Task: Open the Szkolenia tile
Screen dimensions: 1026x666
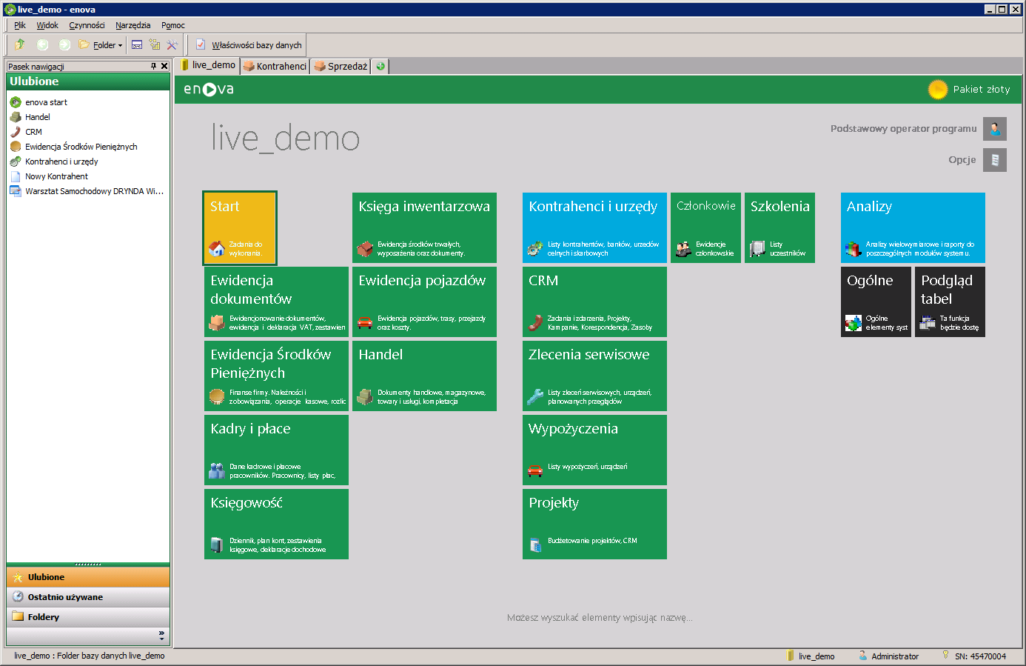Action: pos(779,227)
